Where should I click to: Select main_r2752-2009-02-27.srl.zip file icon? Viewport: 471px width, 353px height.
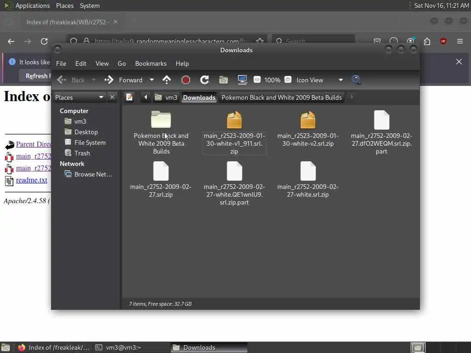pyautogui.click(x=161, y=171)
